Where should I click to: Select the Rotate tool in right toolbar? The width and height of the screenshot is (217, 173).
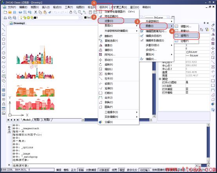tap(213, 53)
